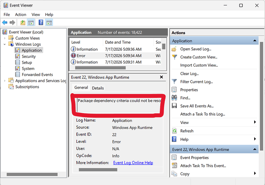Click the Setup log icon
Screen dimensions: 265x185
click(x=18, y=62)
